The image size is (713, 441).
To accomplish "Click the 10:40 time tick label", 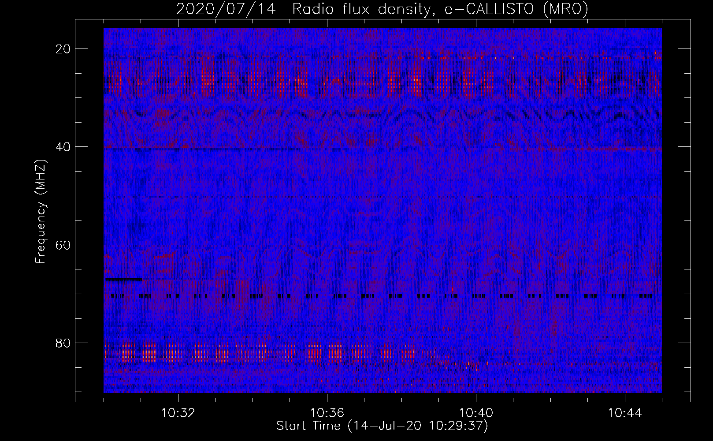I will pyautogui.click(x=476, y=413).
